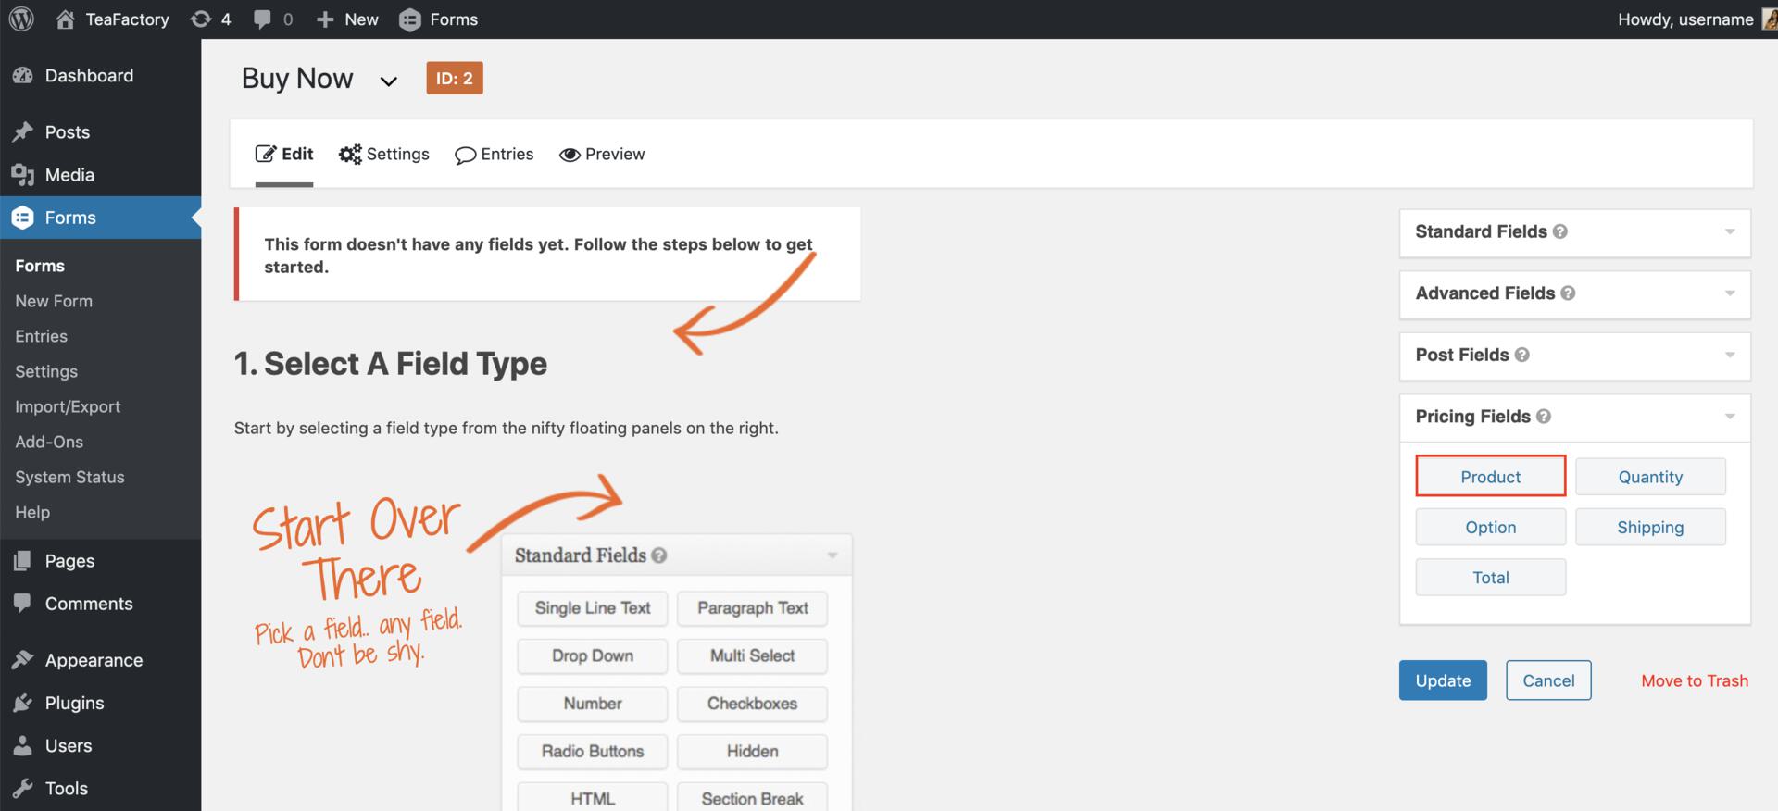Image resolution: width=1778 pixels, height=811 pixels.
Task: Open New Form in Forms submenu
Action: (54, 301)
